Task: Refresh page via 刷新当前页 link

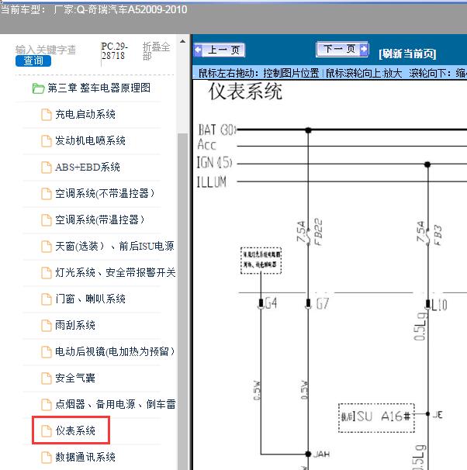Action: click(x=407, y=54)
